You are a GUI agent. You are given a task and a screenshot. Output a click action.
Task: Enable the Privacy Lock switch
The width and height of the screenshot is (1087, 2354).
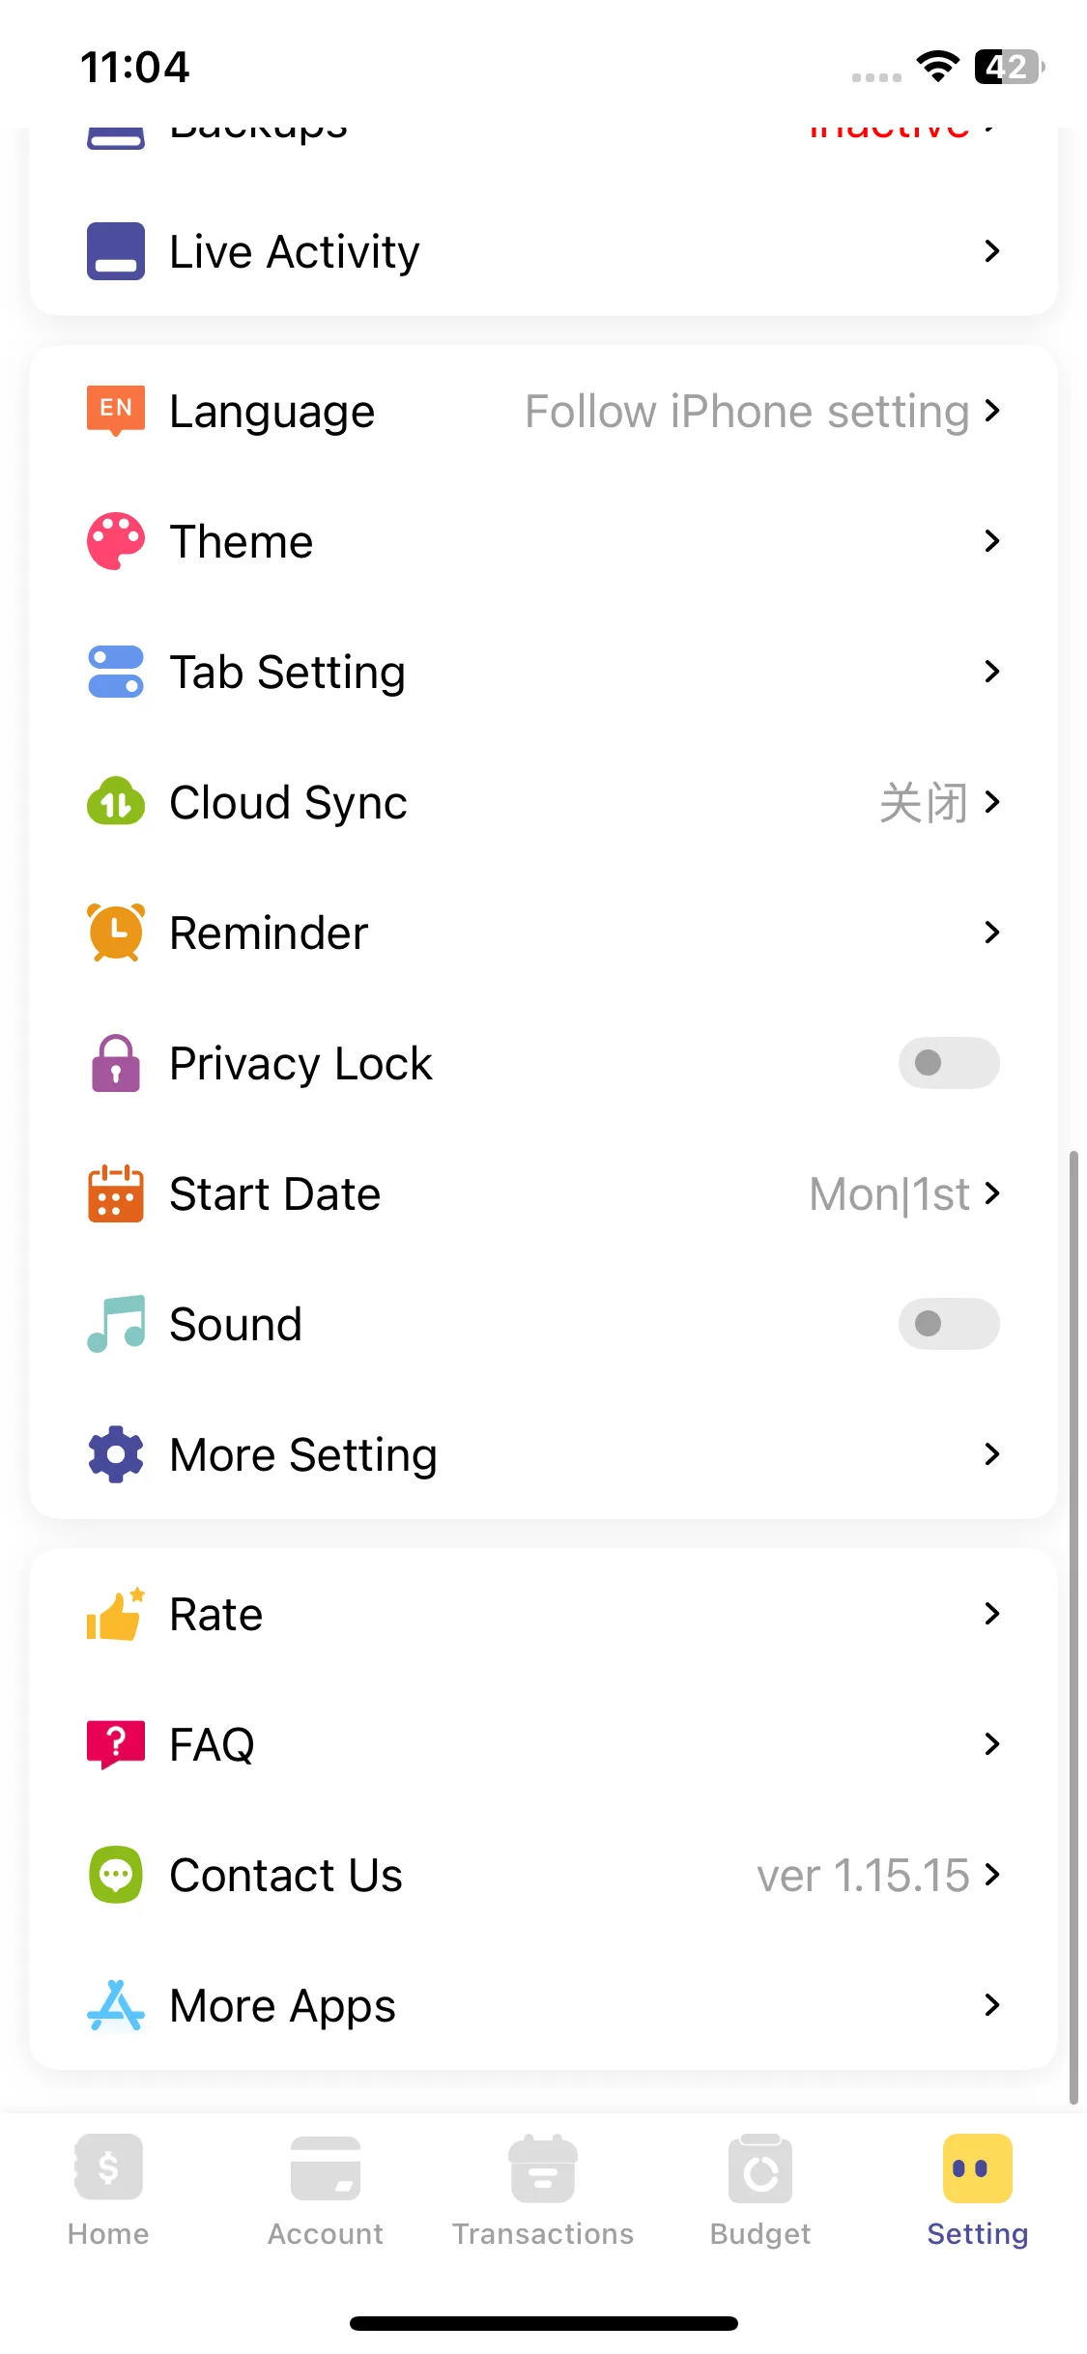coord(949,1063)
